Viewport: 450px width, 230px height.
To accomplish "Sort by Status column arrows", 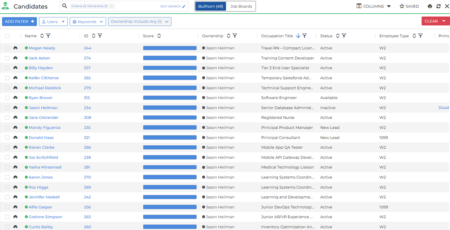I will [x=337, y=36].
